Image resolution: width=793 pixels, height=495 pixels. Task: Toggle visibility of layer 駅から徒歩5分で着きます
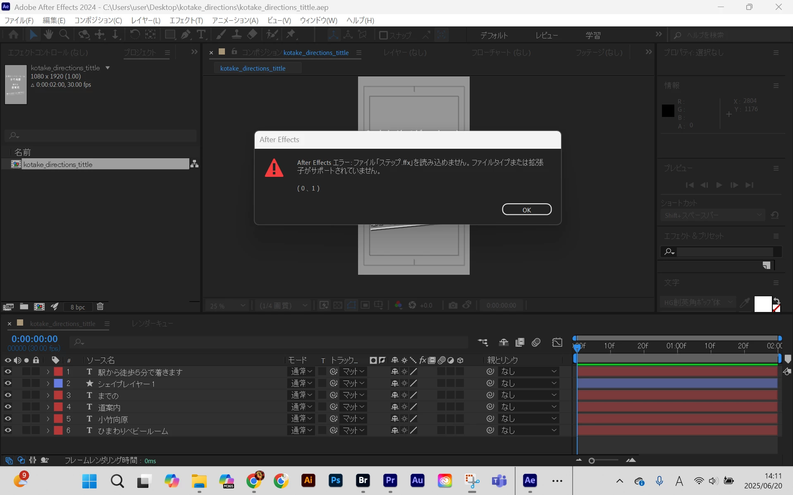click(x=8, y=371)
